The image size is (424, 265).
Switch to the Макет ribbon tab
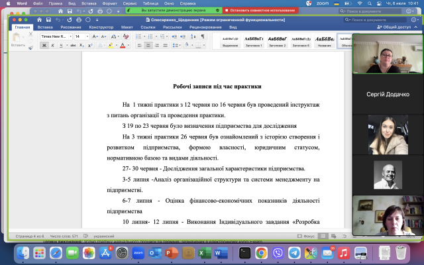click(x=127, y=27)
